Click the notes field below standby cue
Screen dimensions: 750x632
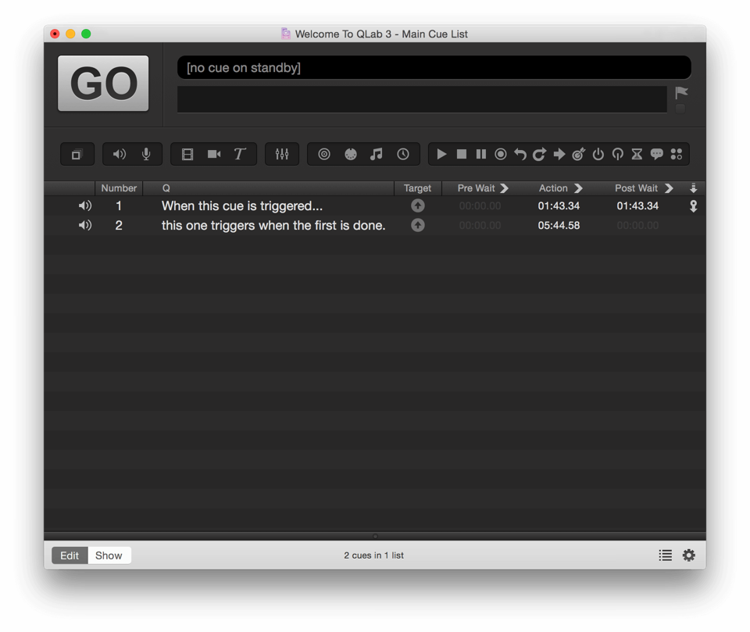[422, 100]
